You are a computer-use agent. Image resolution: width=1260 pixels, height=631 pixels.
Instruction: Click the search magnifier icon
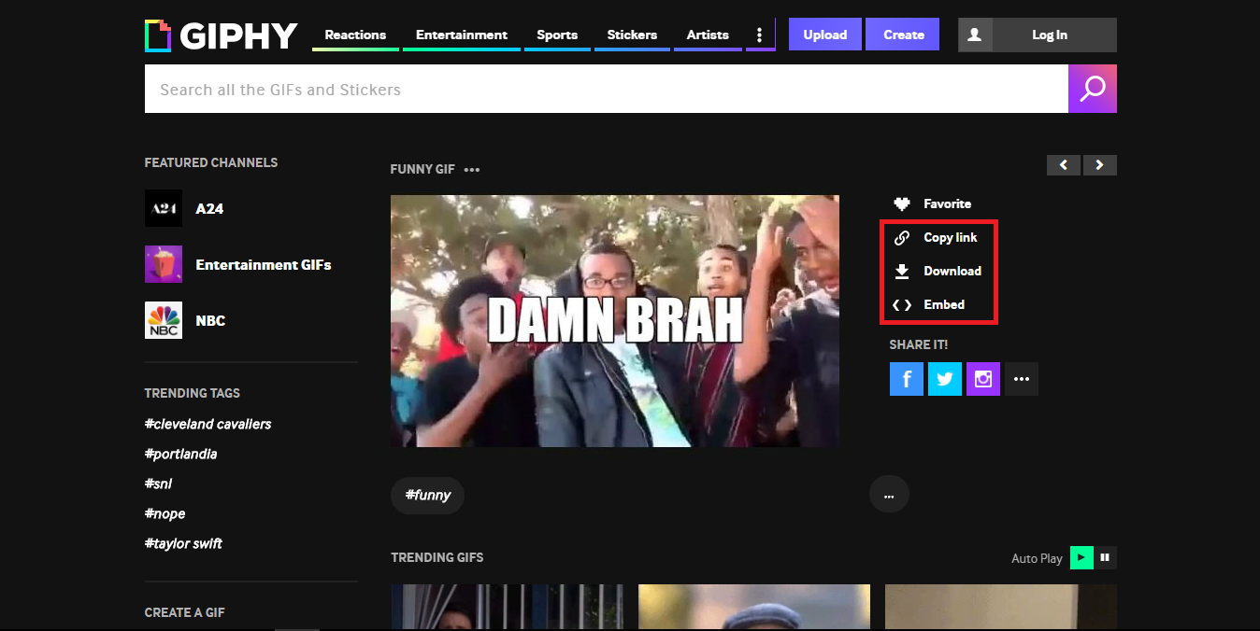(x=1092, y=89)
